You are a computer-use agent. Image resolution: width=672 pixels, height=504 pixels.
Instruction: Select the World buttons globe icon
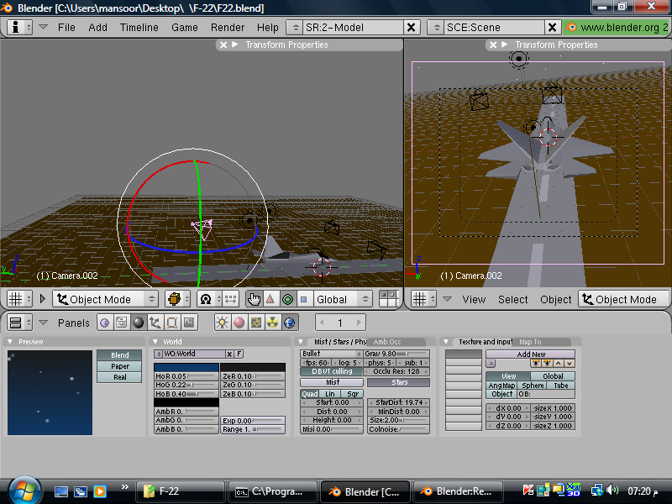point(290,323)
